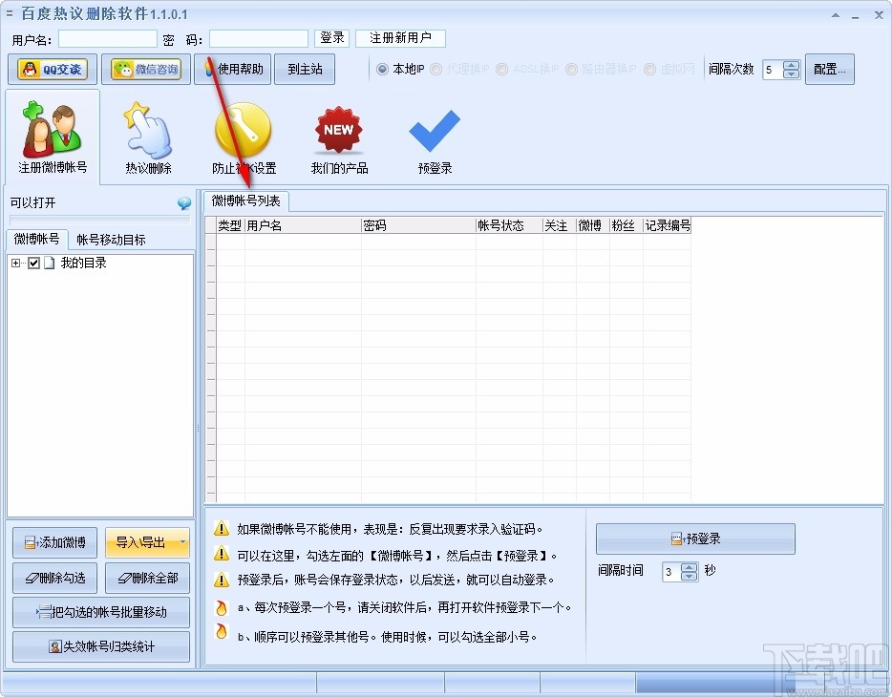
Task: Click the blue chat bubble beside 可以打开
Action: [183, 201]
